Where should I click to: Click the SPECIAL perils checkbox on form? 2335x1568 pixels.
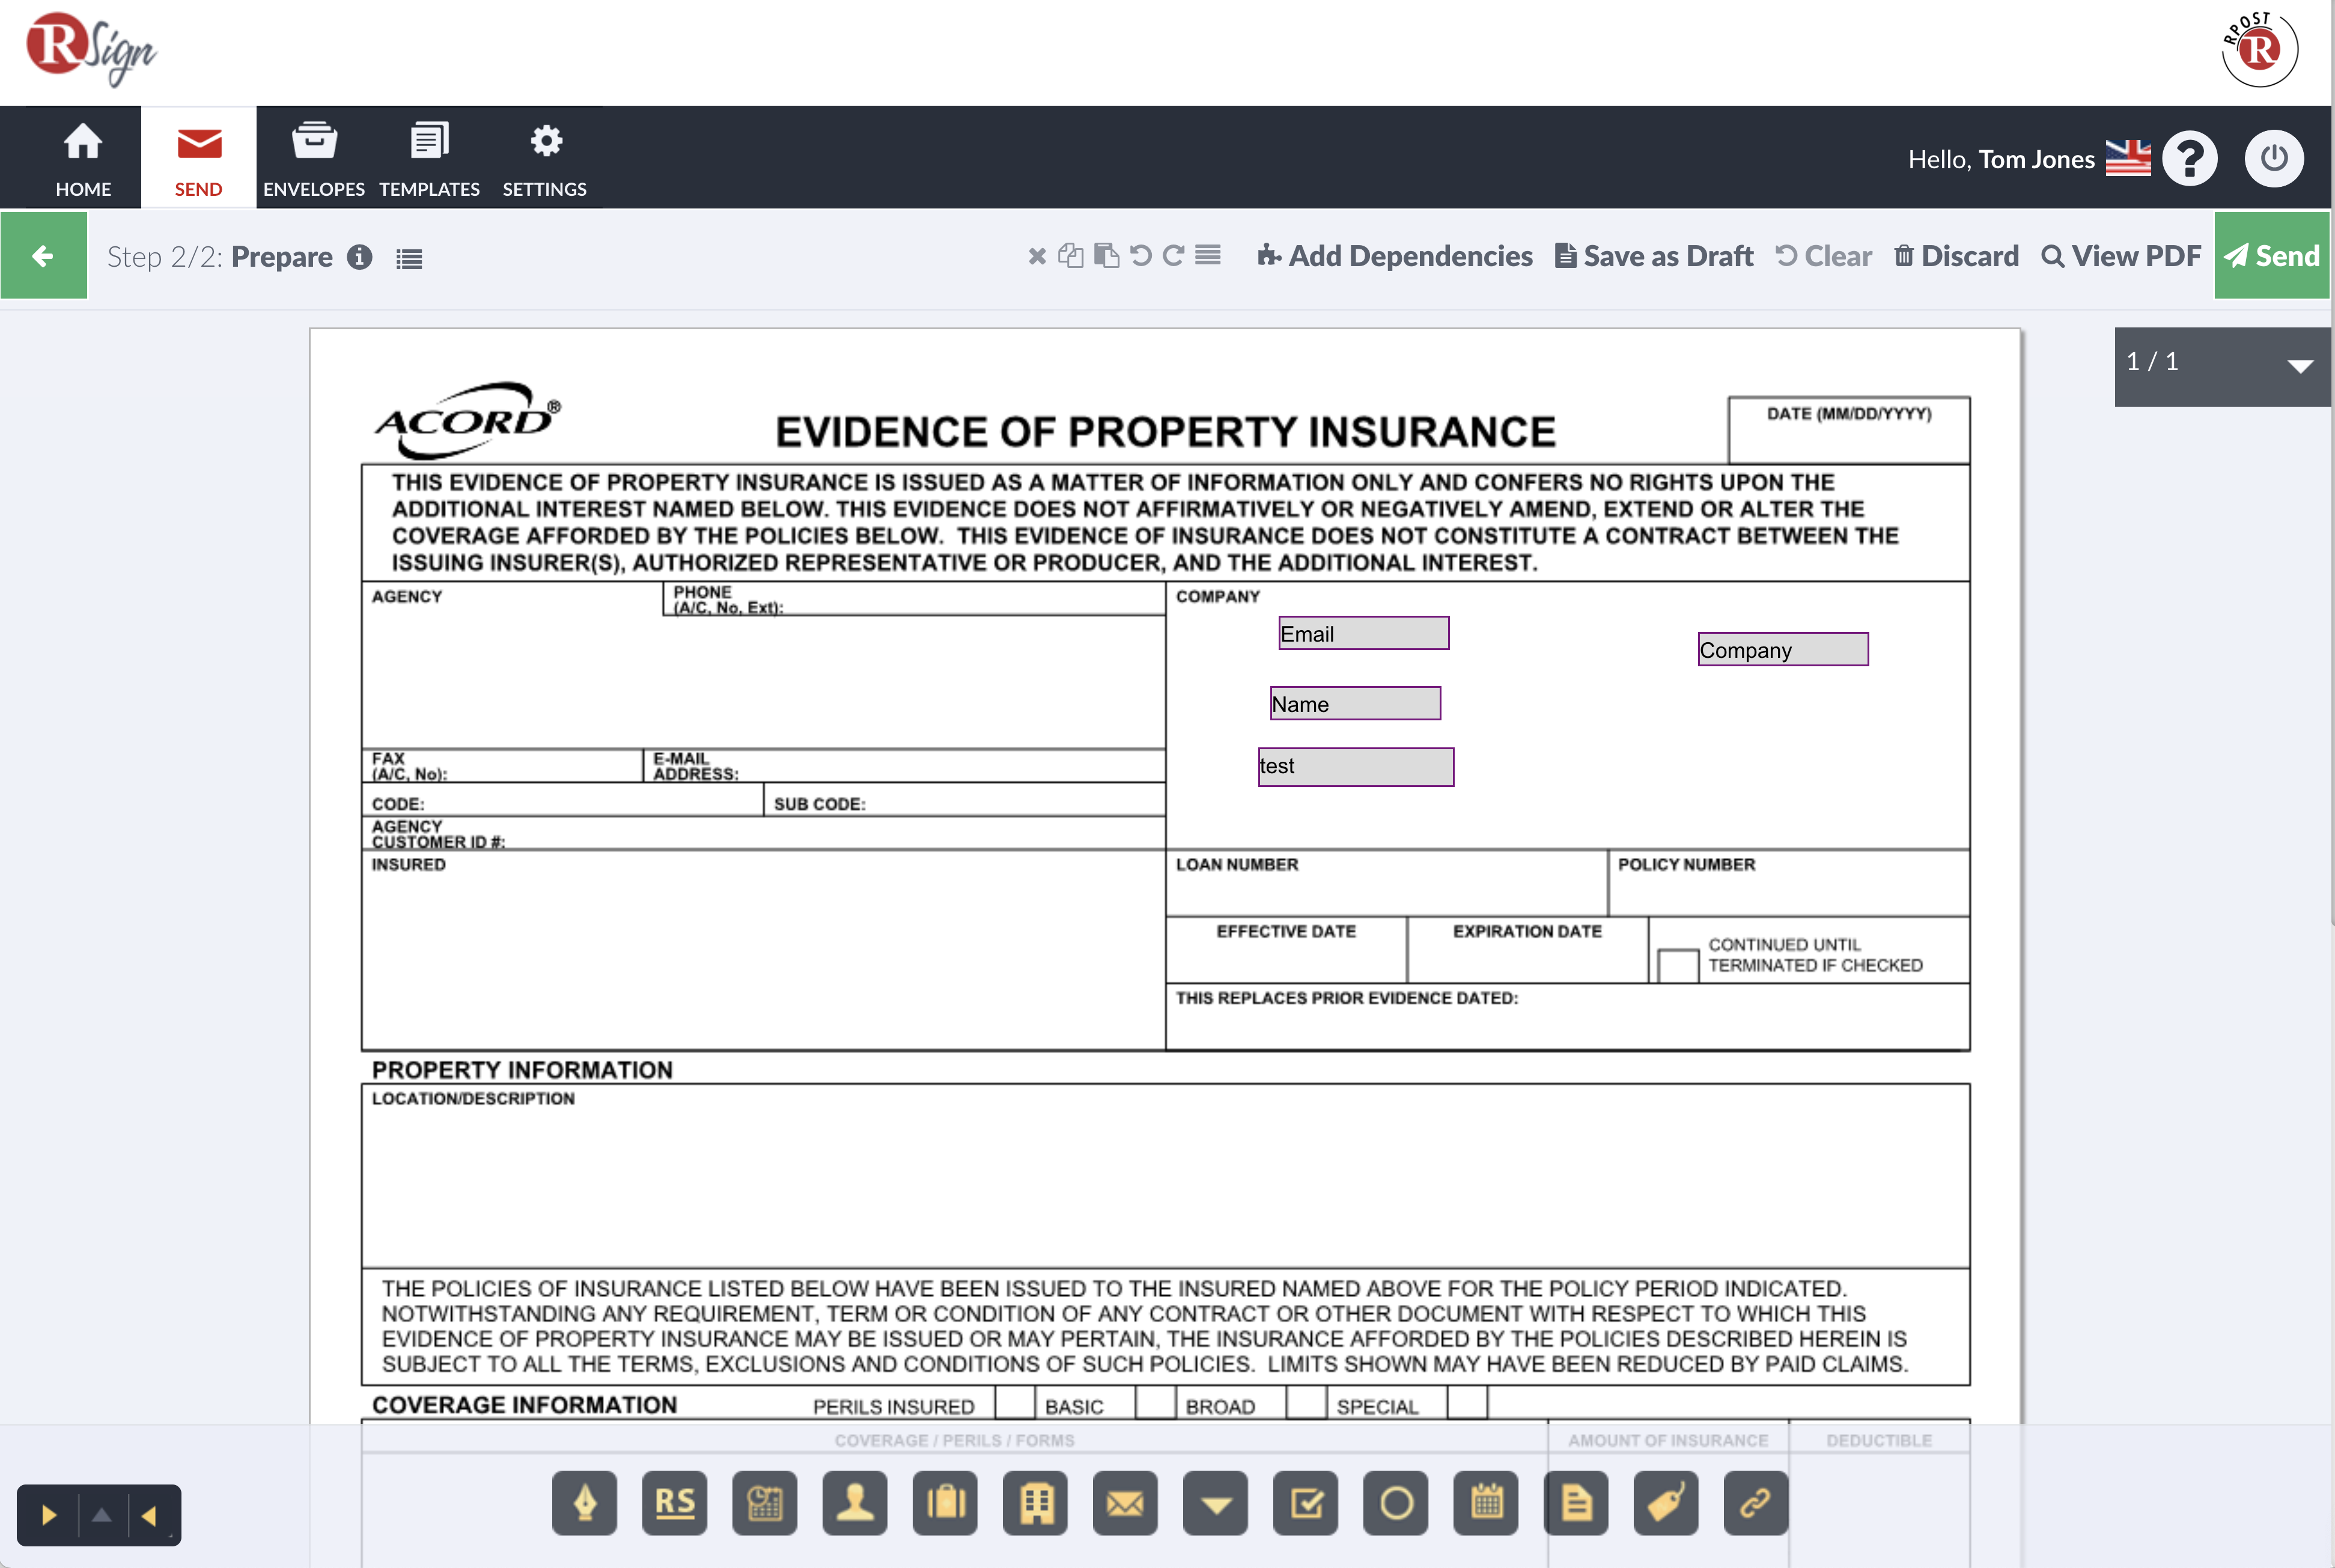pyautogui.click(x=1306, y=1402)
